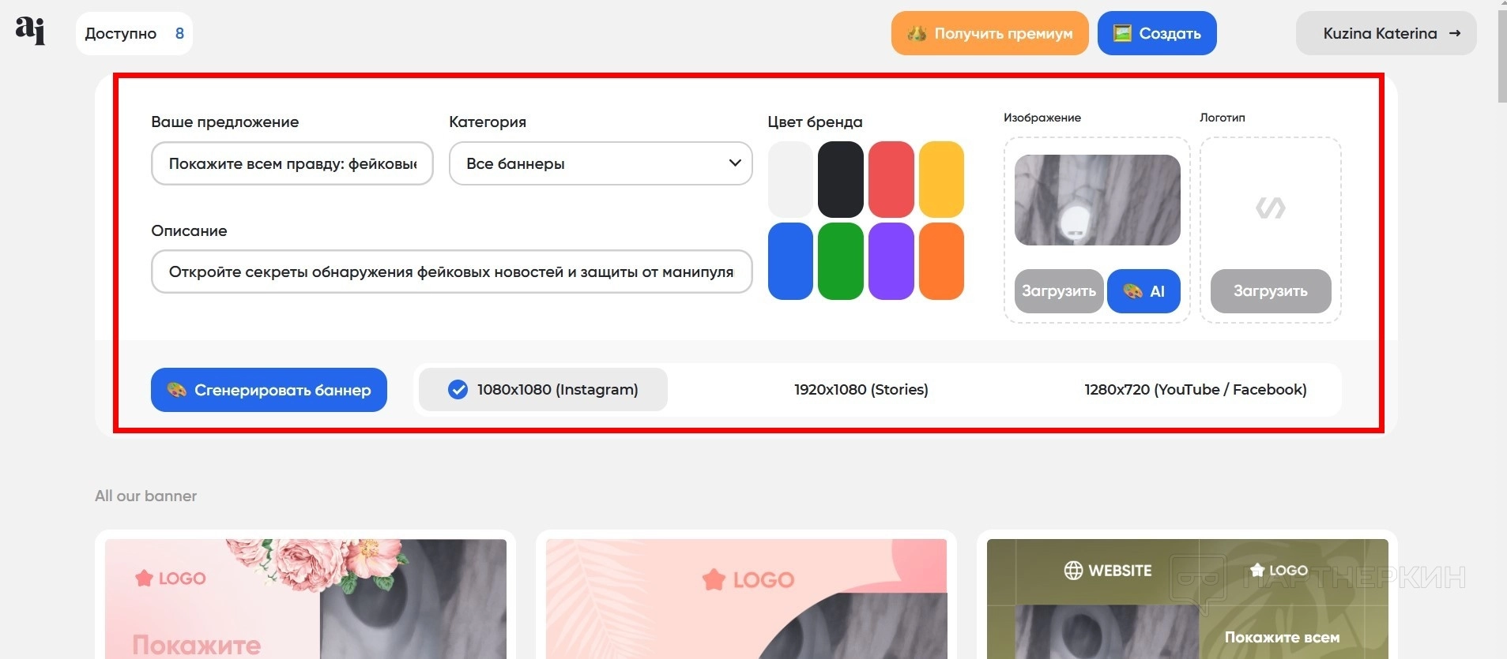Click the picture icon on the Создать button
Image resolution: width=1507 pixels, height=659 pixels.
[1122, 33]
